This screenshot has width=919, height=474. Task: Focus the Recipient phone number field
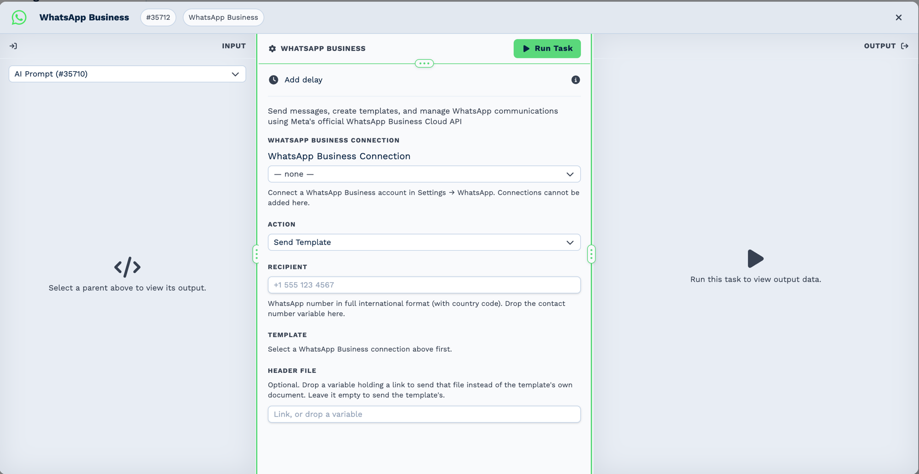[x=424, y=285]
